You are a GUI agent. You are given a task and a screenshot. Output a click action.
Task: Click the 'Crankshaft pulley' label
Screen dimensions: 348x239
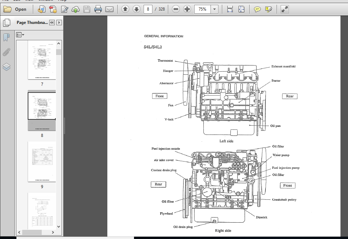point(284,199)
